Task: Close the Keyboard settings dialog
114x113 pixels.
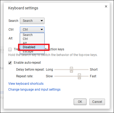Action: [x=106, y=6]
